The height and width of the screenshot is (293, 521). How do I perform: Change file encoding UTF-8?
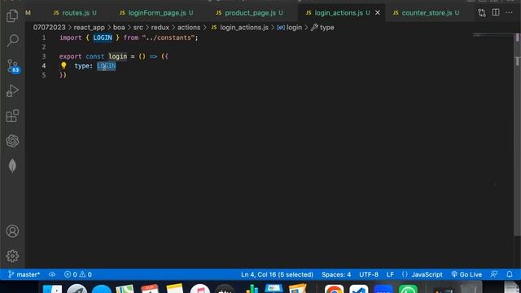pos(369,274)
